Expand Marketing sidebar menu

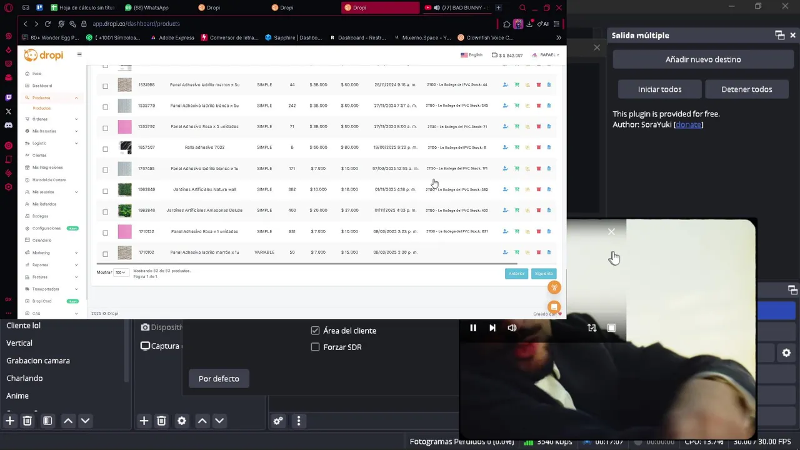pyautogui.click(x=51, y=252)
